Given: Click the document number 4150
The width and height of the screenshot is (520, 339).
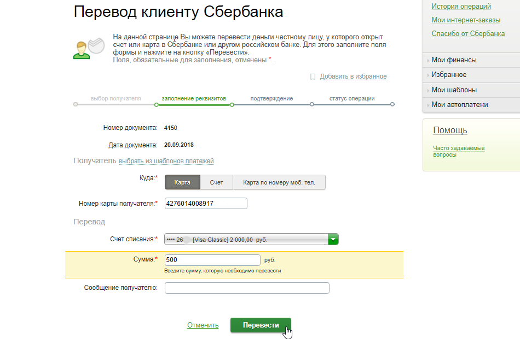Looking at the screenshot, I should (x=170, y=128).
